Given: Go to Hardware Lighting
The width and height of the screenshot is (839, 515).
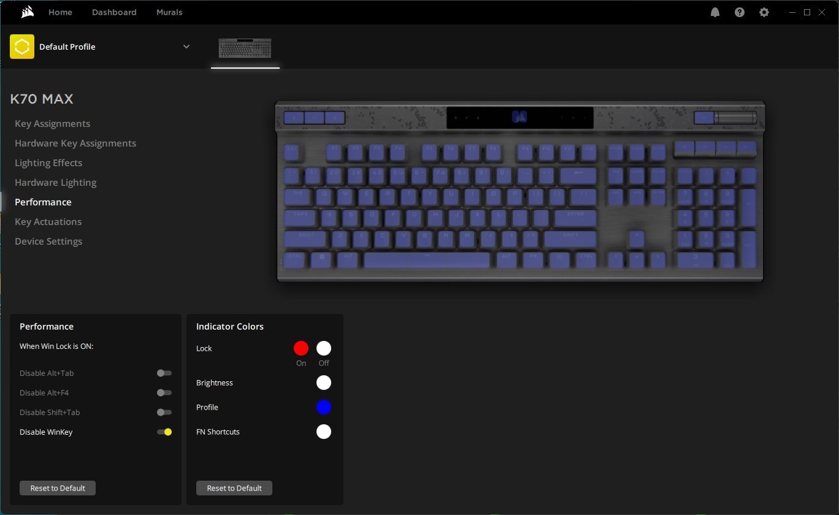Looking at the screenshot, I should (x=55, y=183).
